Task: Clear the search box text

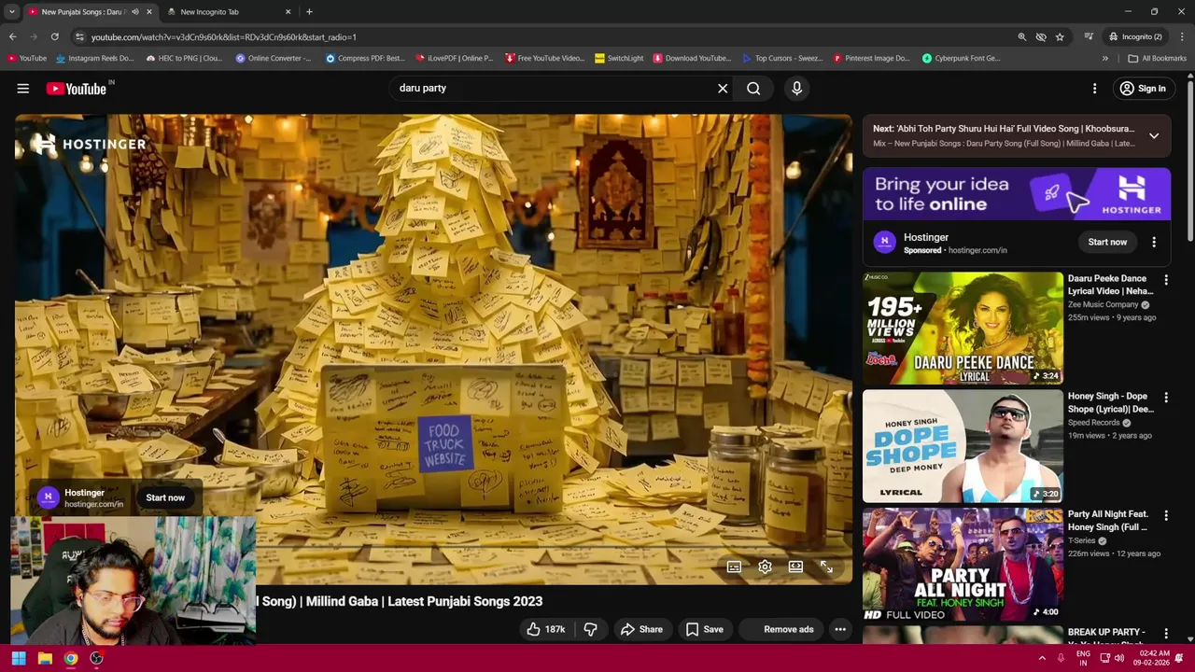Action: point(723,89)
